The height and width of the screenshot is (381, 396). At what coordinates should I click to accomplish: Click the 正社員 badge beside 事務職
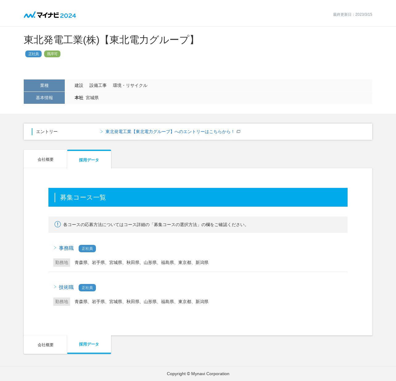(87, 249)
